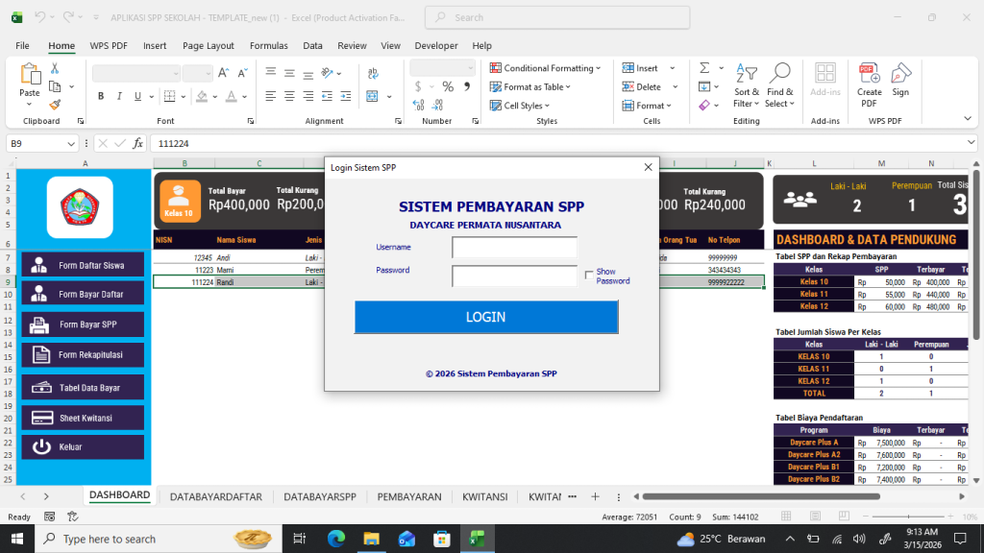Image resolution: width=984 pixels, height=553 pixels.
Task: Open File Explorer from the taskbar
Action: tap(371, 538)
